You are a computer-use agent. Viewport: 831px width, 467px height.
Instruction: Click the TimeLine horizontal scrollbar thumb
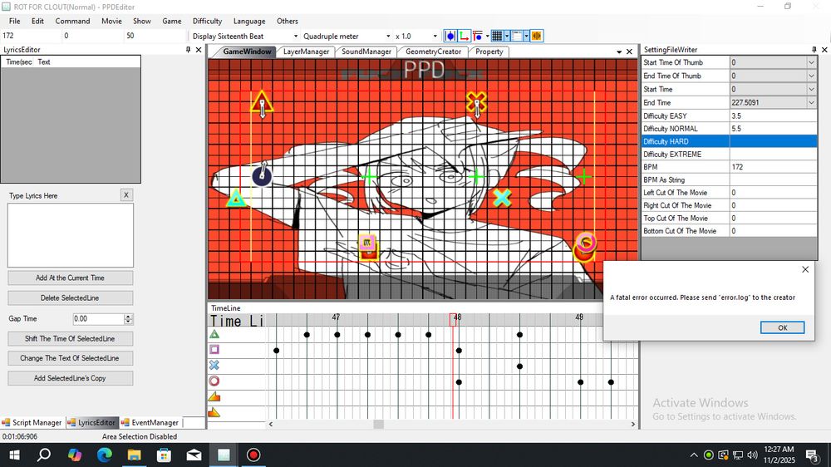point(378,424)
